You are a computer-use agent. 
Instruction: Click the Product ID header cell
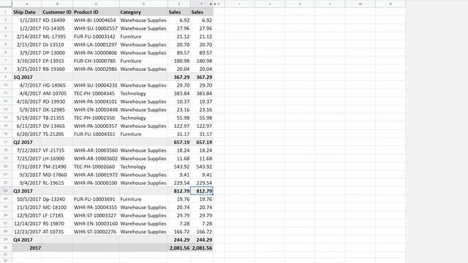point(96,12)
